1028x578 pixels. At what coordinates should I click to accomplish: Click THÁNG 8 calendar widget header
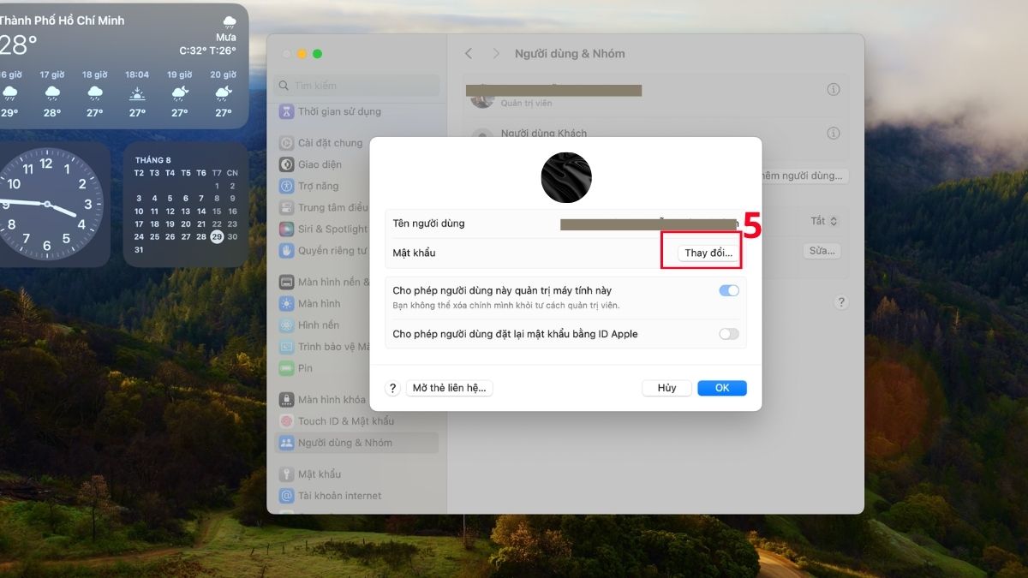153,160
